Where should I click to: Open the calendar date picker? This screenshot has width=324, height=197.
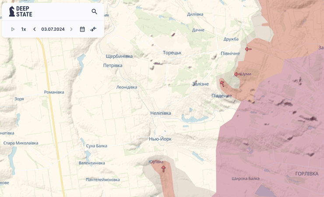point(82,29)
